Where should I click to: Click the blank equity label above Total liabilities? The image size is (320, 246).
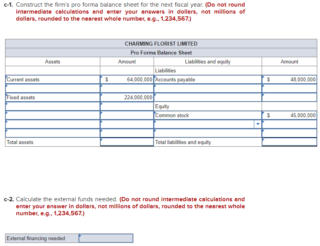pyautogui.click(x=208, y=133)
